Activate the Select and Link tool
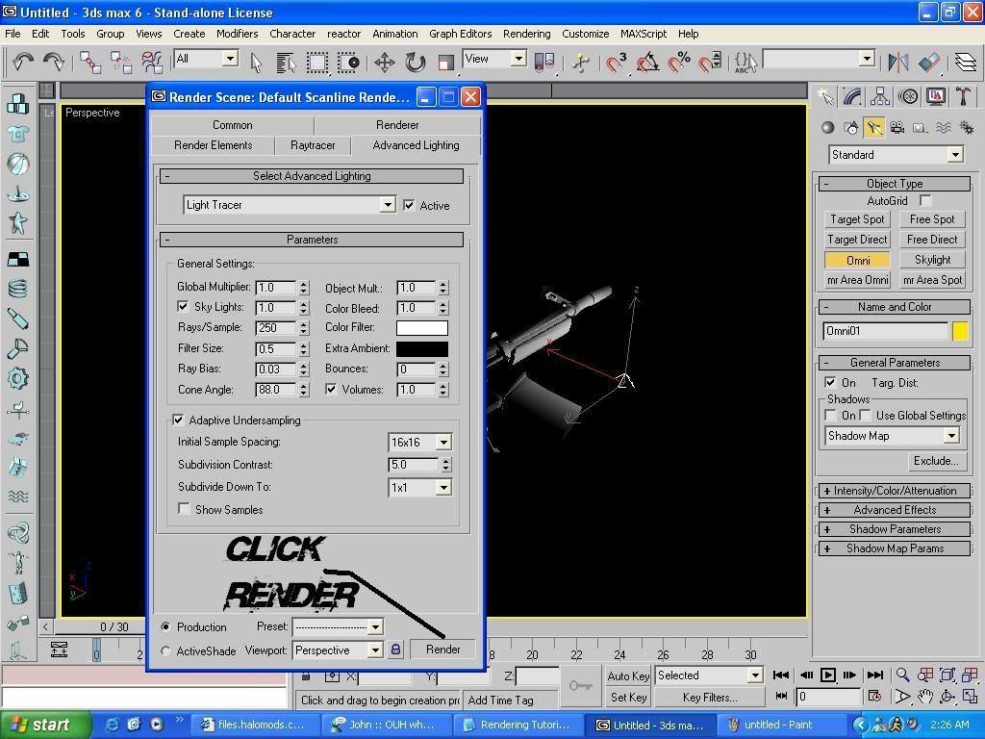Screen dimensions: 985x739 click(90, 62)
